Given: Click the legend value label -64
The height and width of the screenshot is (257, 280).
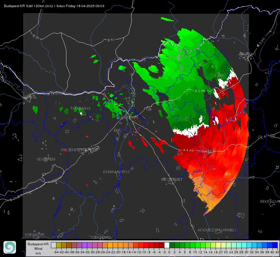Looking at the screenshot, I should point(56,252).
